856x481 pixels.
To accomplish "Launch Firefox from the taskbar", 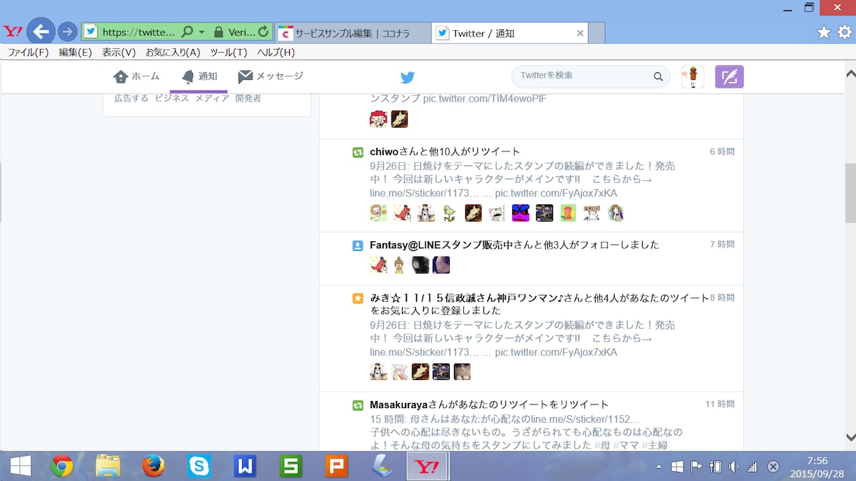I will [153, 466].
